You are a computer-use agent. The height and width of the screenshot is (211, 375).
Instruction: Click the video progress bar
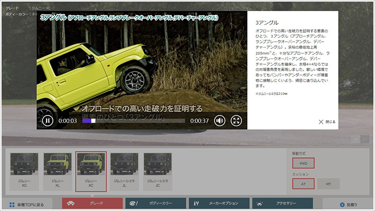(134, 121)
